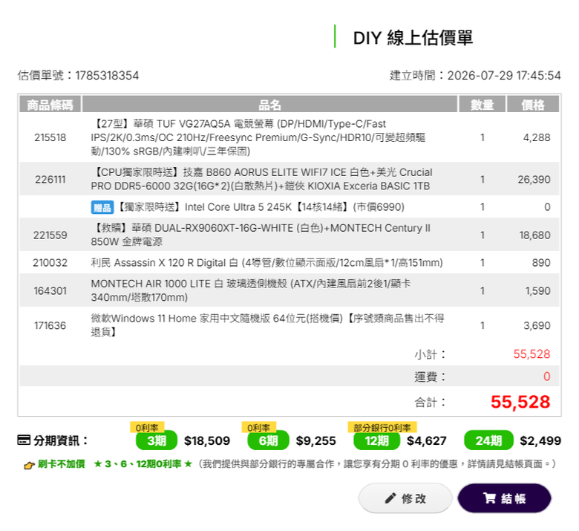Click the $2,499 installment amount
Viewport: 579px width, 531px height.
pos(540,440)
